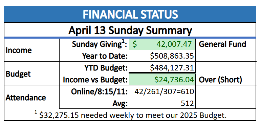Viewport: 260px width, 126px height.
Task: Click the Over (Short) label cell
Action: pos(220,80)
